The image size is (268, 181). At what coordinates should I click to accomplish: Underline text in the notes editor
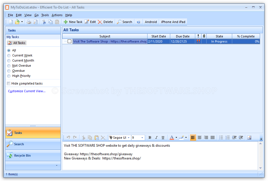163,138
